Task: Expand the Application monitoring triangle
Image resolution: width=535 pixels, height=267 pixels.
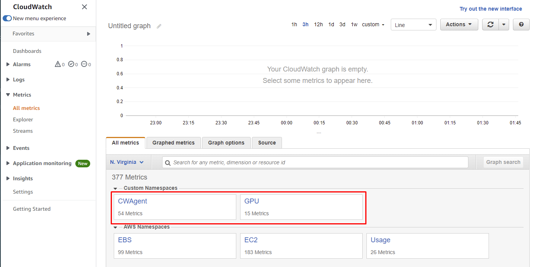Action: click(x=8, y=163)
